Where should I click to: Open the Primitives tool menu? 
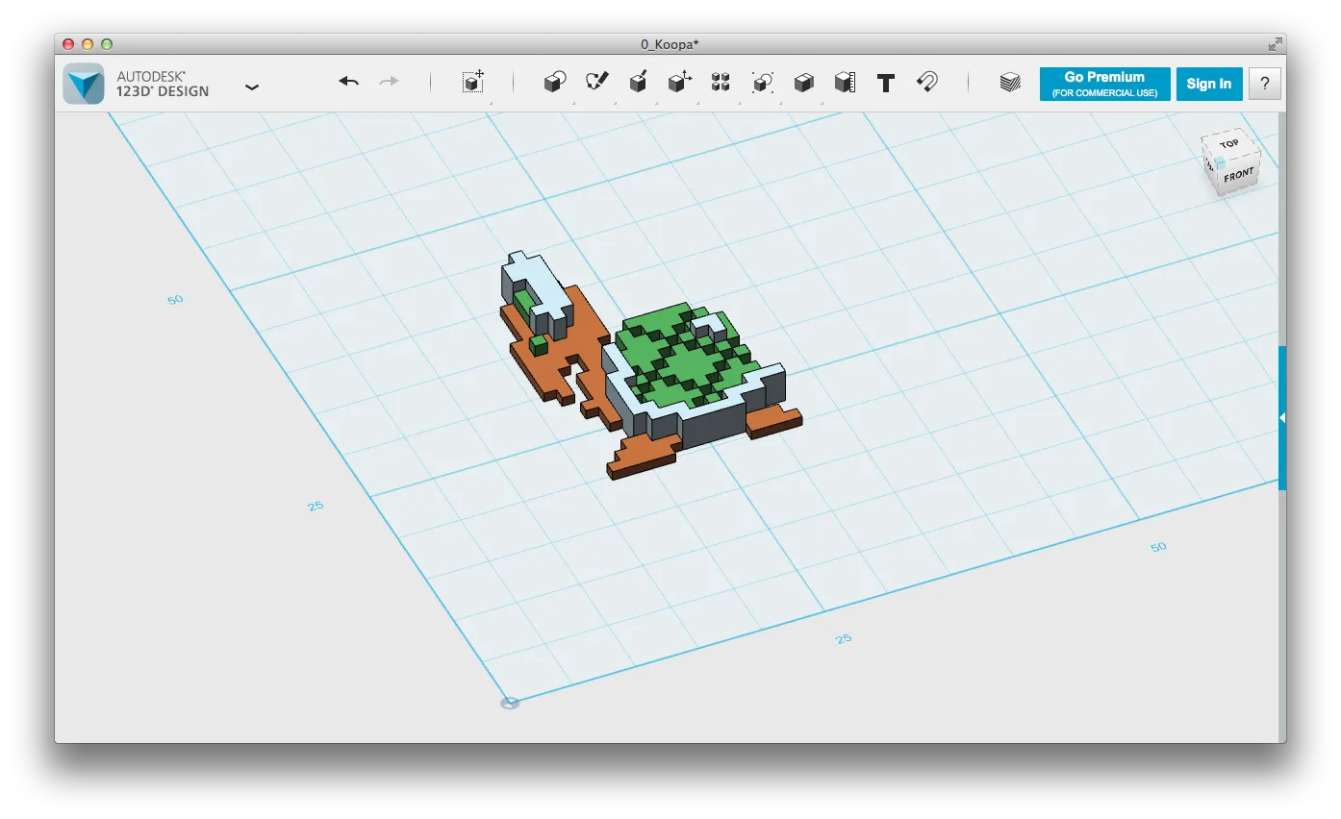coord(554,83)
